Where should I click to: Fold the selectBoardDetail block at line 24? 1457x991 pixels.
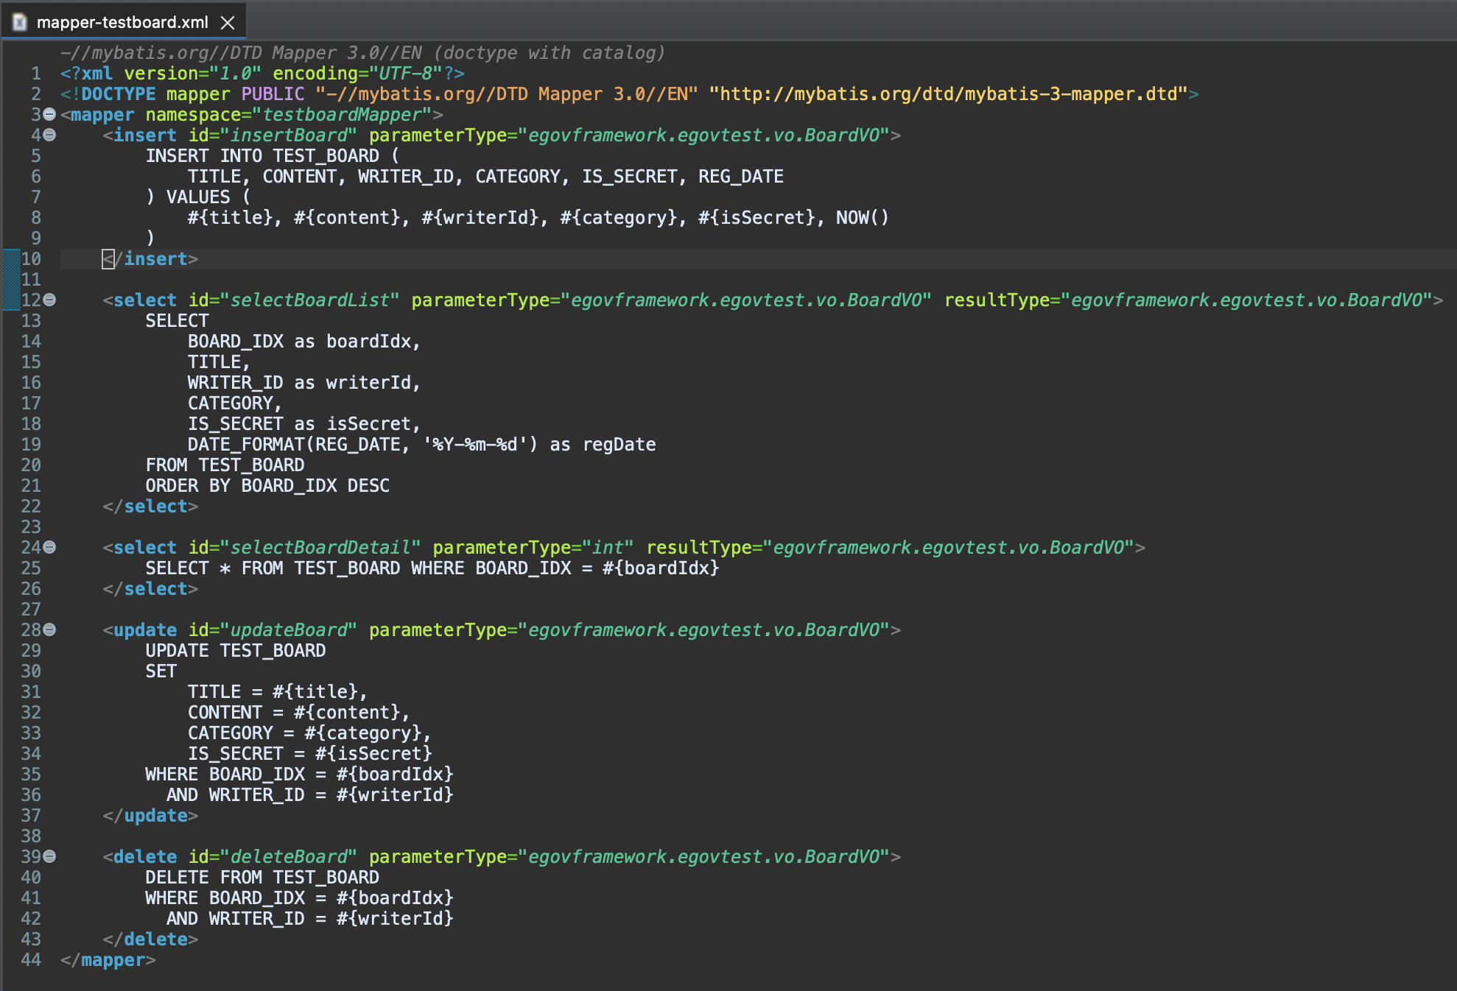(x=49, y=547)
